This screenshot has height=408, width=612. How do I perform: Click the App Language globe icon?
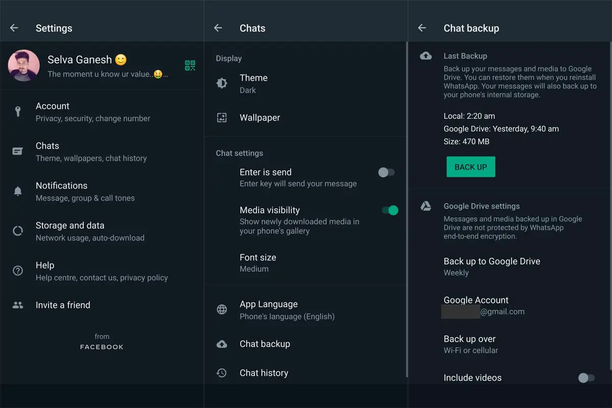pos(222,310)
